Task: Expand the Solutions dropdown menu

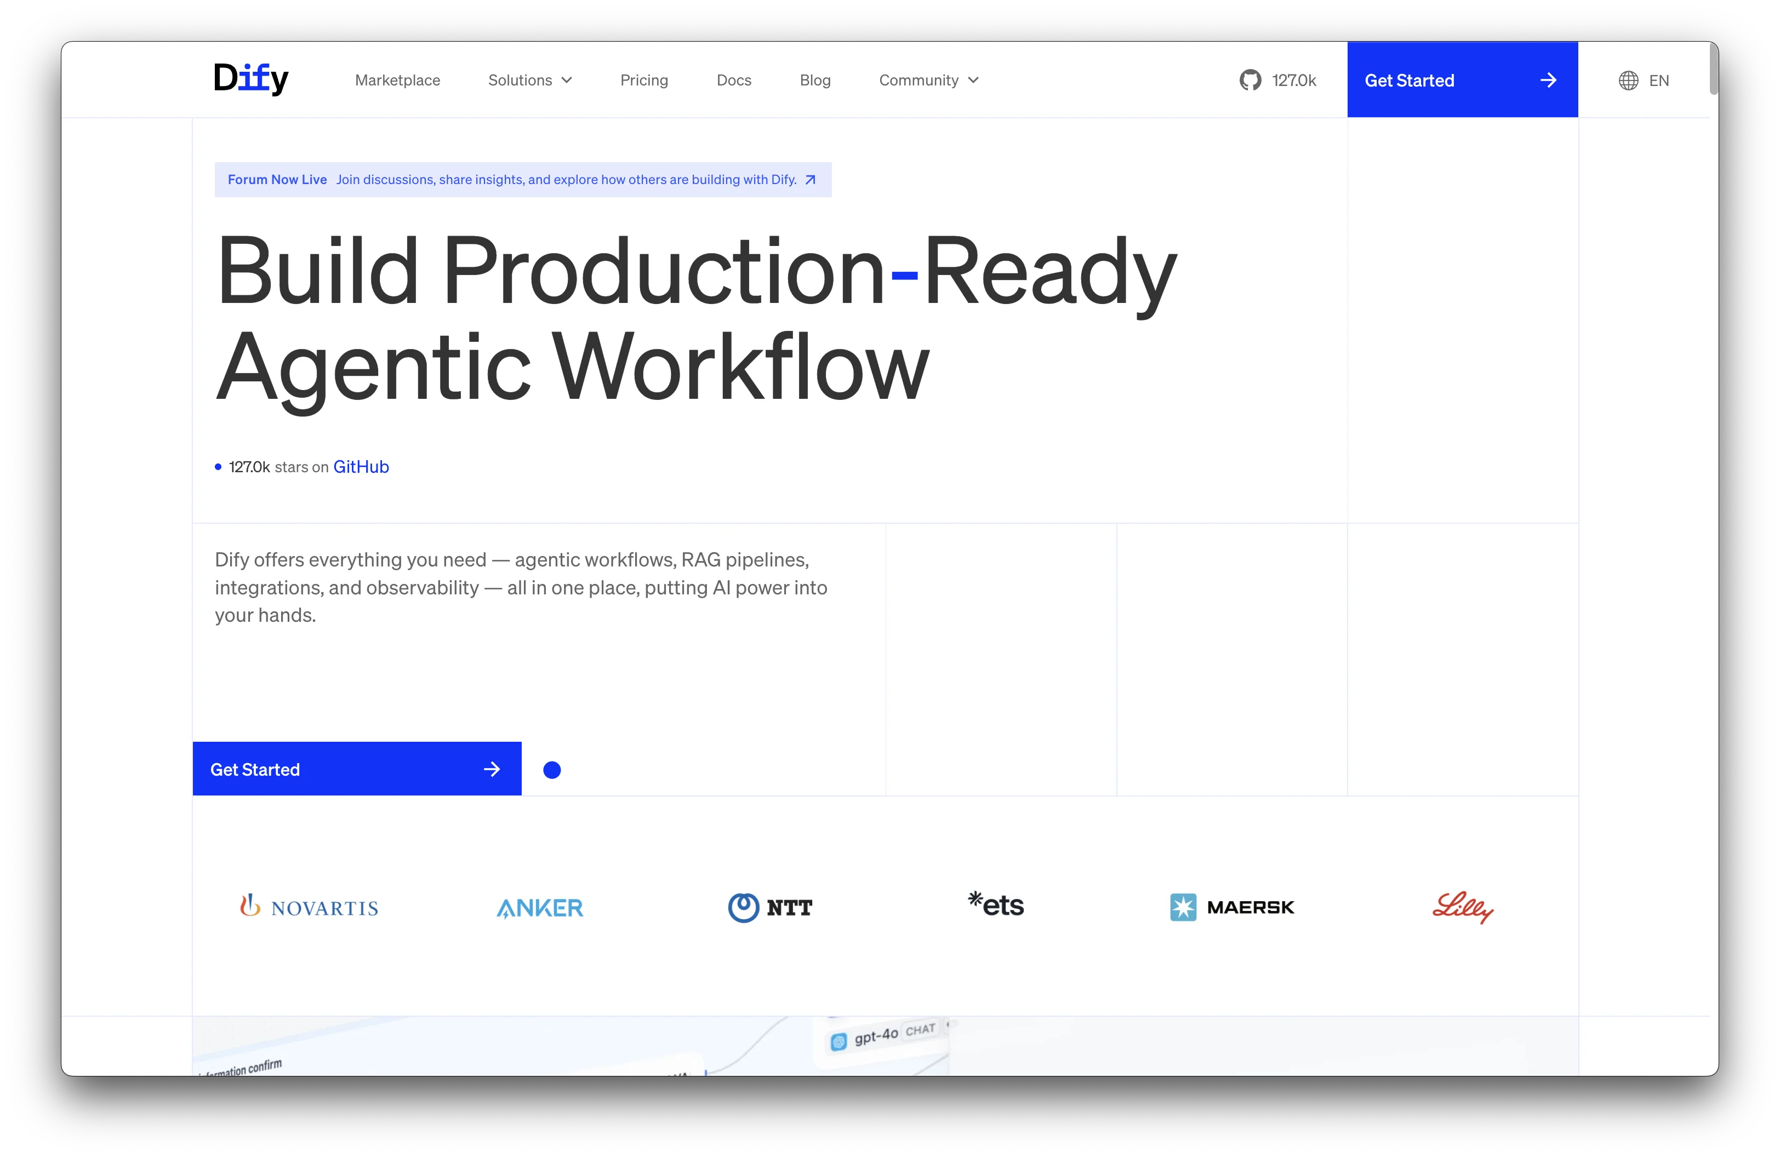Action: [x=529, y=80]
